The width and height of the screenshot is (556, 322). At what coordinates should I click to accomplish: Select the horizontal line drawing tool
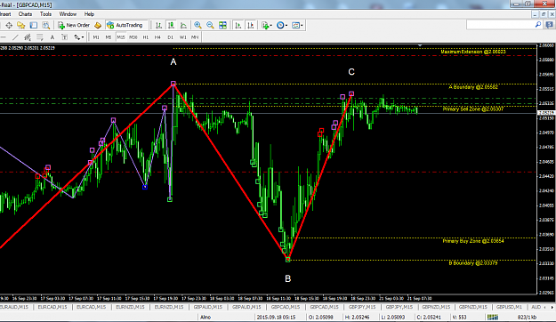pos(4,37)
